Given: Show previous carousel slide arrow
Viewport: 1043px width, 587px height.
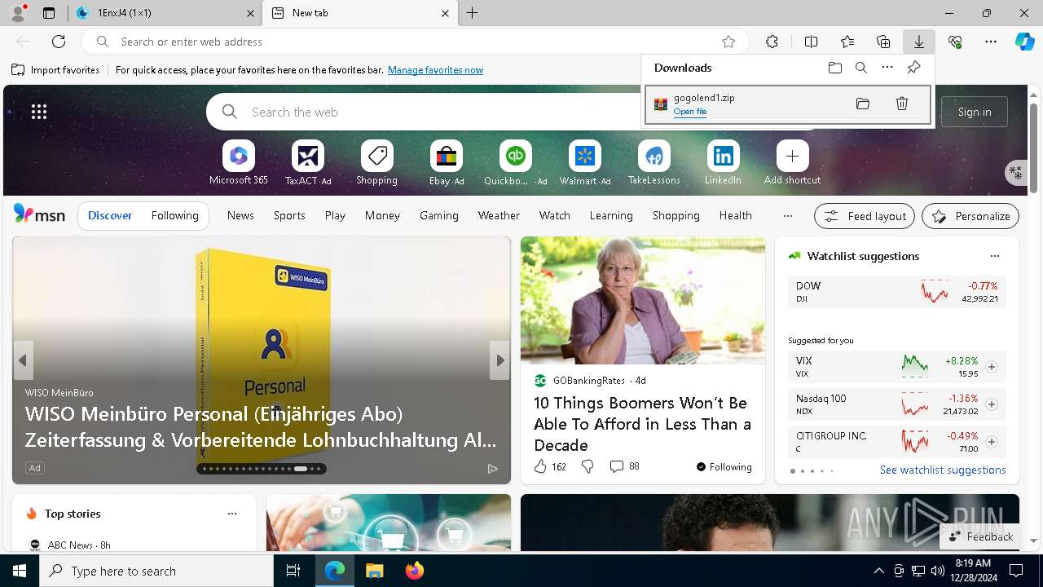Looking at the screenshot, I should point(23,360).
